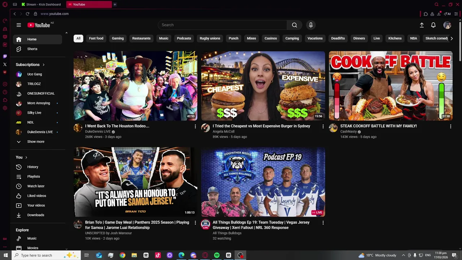Open Twitch in the Opera sidebar
This screenshot has height=260, width=462.
pos(5,56)
